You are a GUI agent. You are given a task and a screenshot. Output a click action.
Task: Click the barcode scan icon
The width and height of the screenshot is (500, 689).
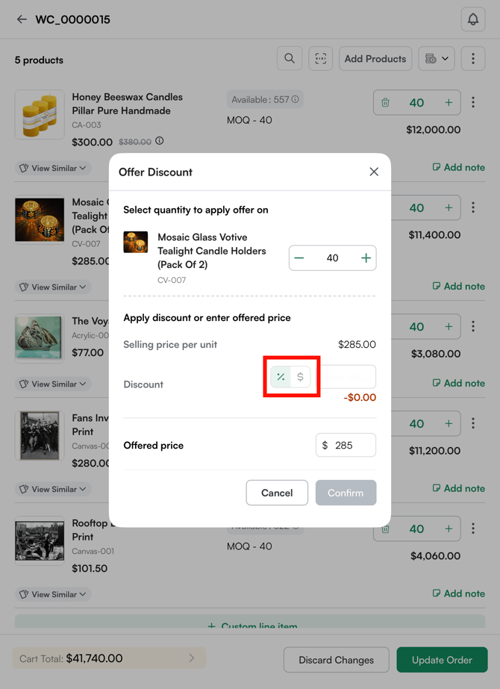(320, 58)
